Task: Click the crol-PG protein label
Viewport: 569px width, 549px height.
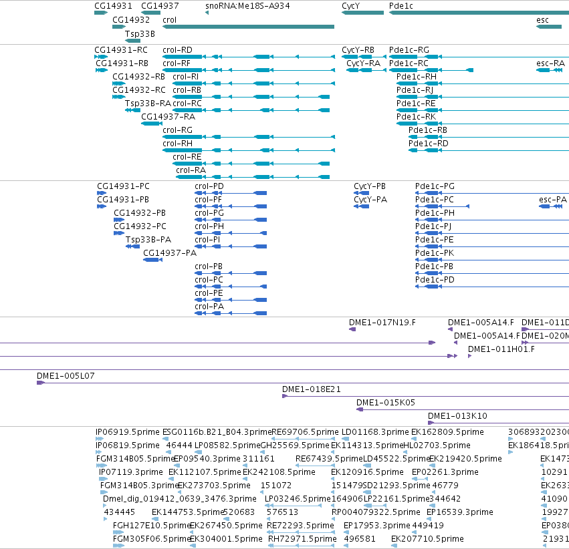Action: click(x=209, y=213)
